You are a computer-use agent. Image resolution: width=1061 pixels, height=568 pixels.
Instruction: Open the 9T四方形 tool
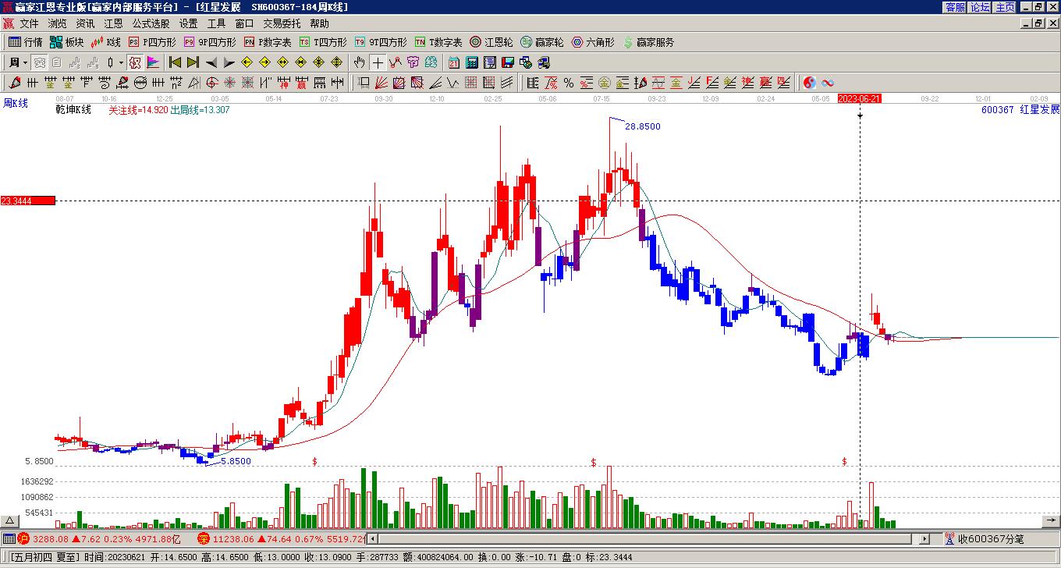point(380,42)
